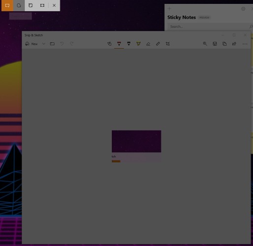Copy the snip to clipboard

click(224, 44)
